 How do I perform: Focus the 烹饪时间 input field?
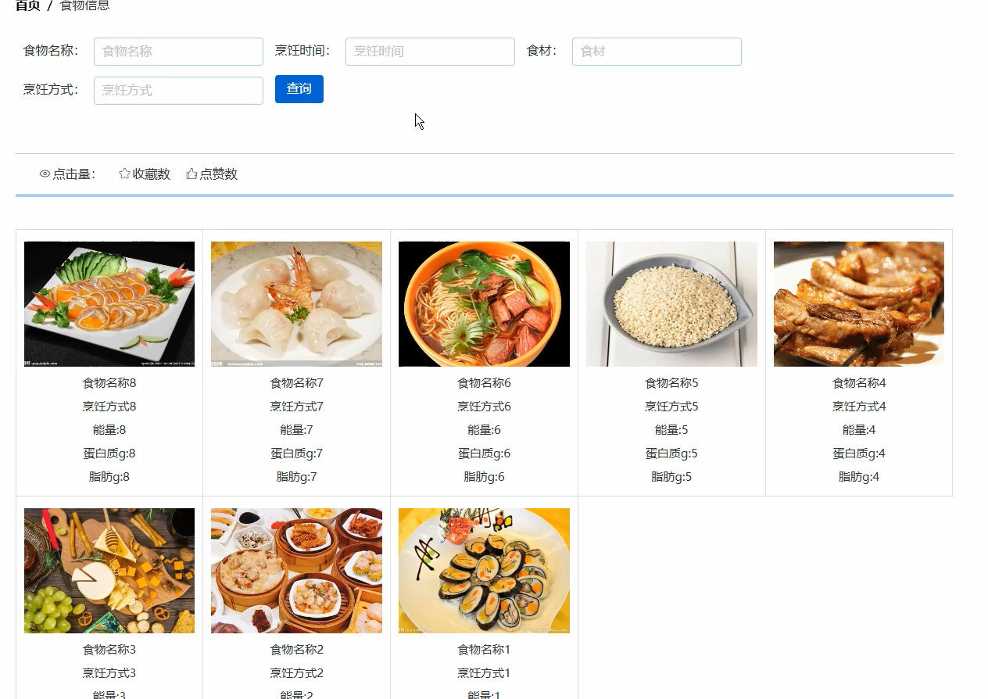[430, 52]
